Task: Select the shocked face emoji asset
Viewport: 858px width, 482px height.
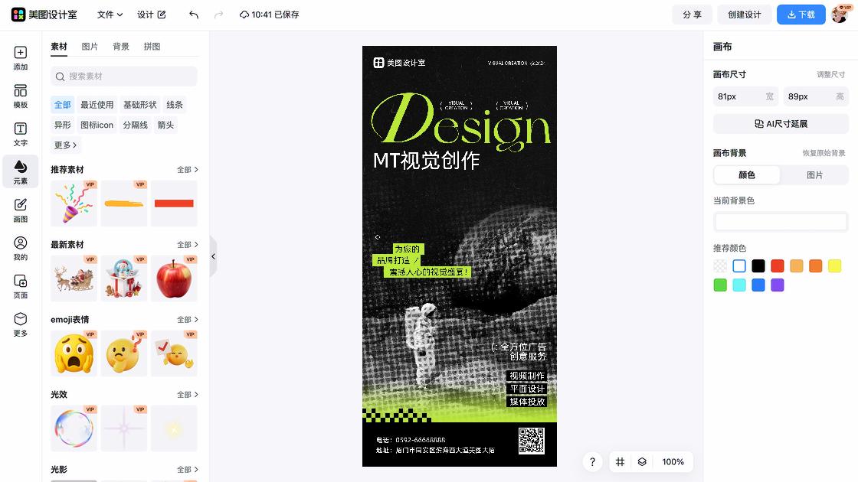Action: coord(74,353)
